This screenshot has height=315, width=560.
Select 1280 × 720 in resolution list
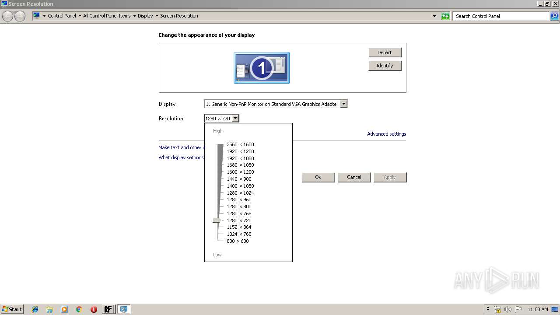coord(239,220)
